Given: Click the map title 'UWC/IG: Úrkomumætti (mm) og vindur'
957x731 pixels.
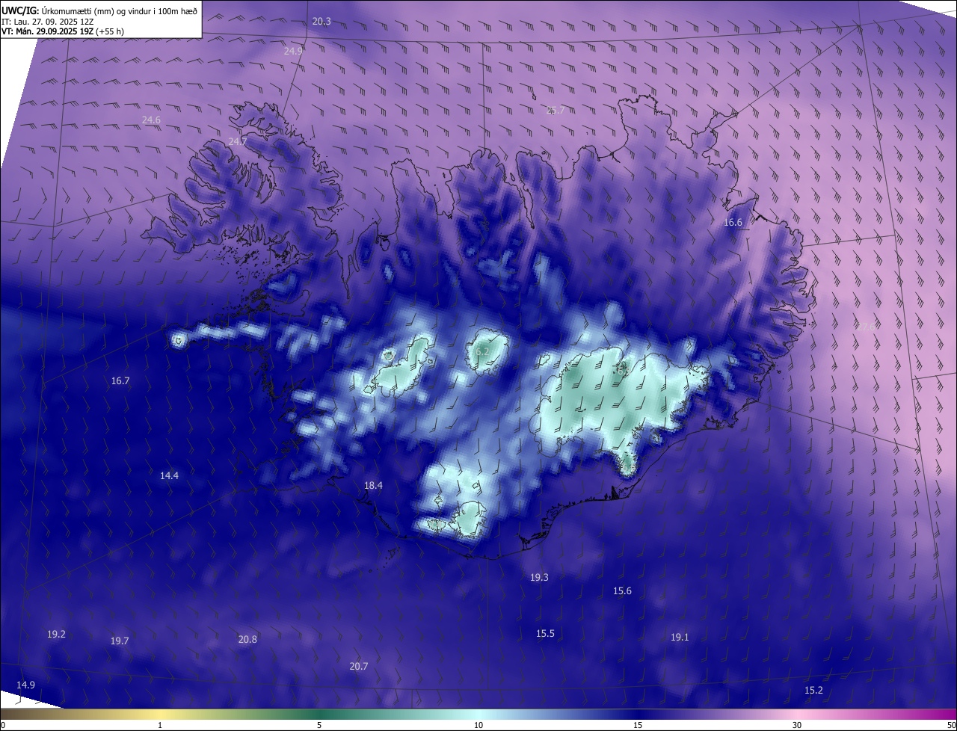Looking at the screenshot, I should (99, 10).
